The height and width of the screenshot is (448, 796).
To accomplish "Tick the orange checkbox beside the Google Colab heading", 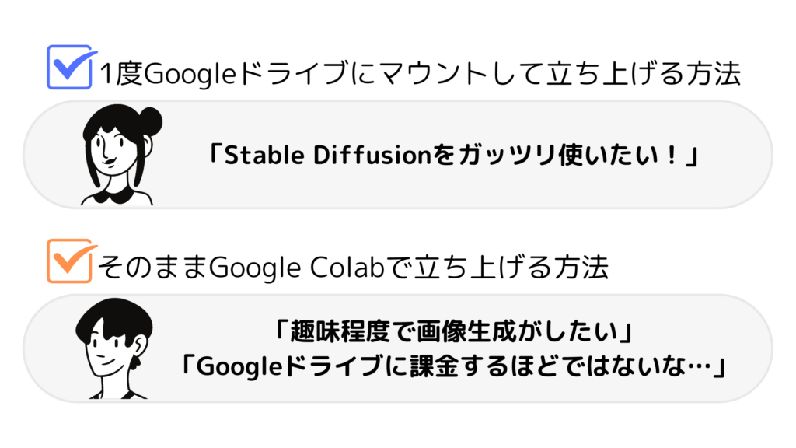I will coord(69,261).
